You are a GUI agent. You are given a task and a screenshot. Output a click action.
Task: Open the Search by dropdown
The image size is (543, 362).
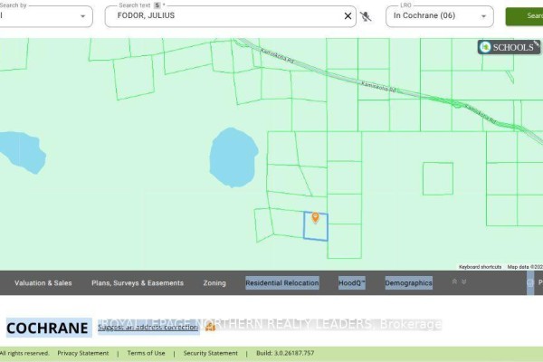pos(46,16)
